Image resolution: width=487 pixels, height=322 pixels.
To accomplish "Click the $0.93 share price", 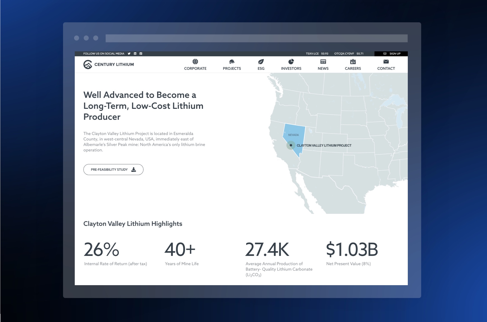I will click(x=325, y=54).
